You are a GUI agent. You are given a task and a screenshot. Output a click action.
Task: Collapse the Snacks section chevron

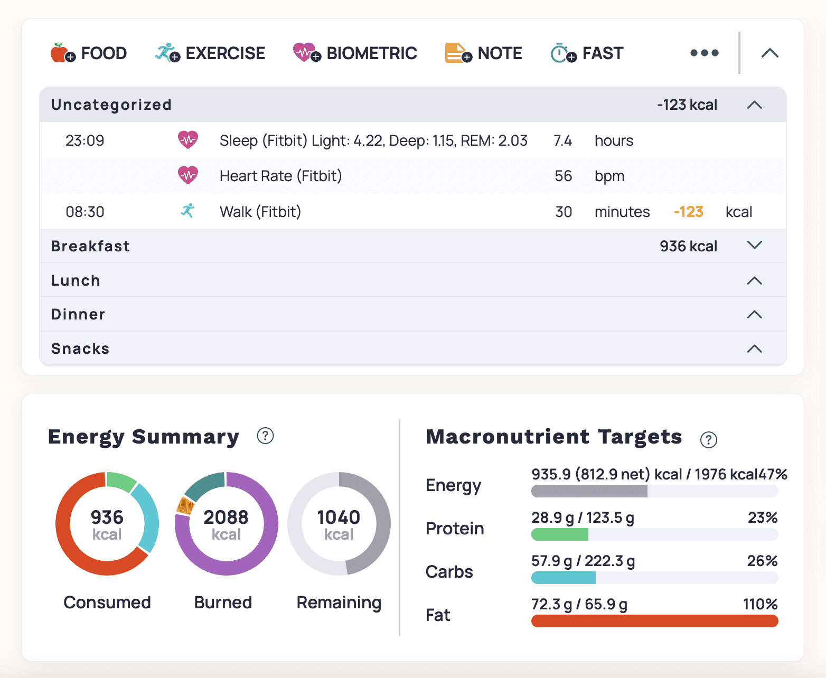[x=755, y=349]
